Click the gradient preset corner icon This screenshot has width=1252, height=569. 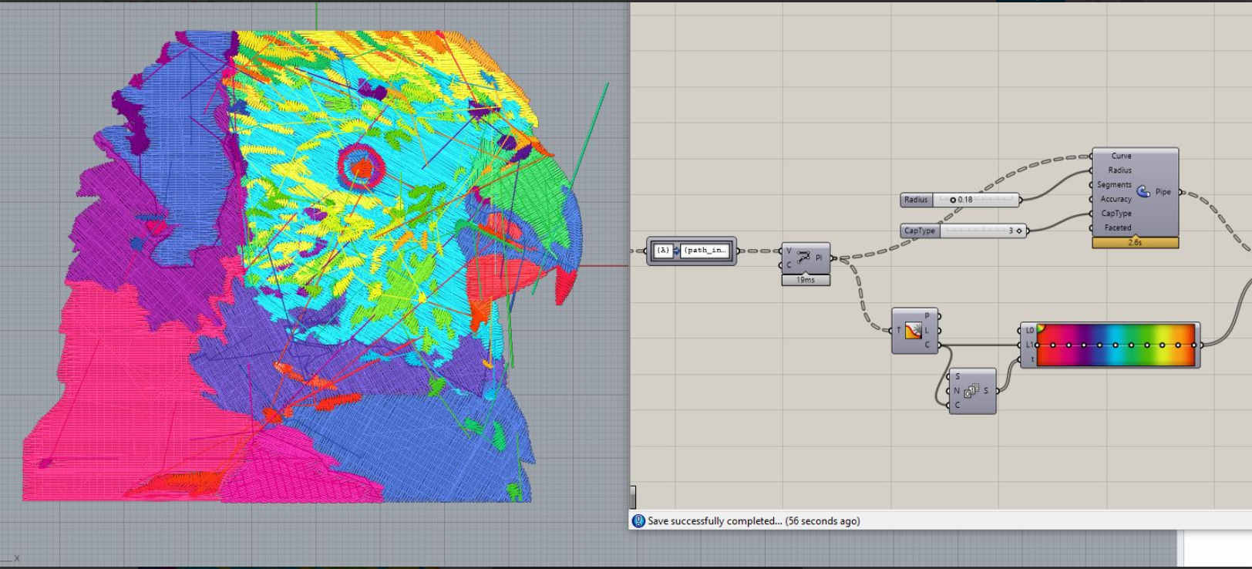click(1041, 328)
